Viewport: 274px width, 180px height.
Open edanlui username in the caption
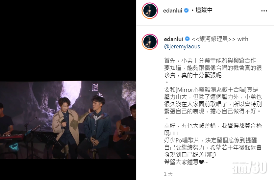(x=174, y=39)
